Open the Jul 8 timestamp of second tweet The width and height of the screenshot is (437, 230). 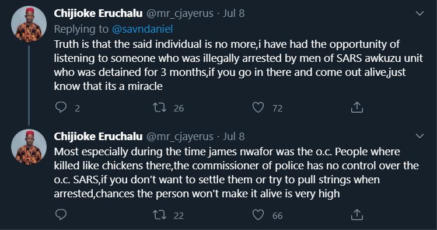(x=233, y=137)
